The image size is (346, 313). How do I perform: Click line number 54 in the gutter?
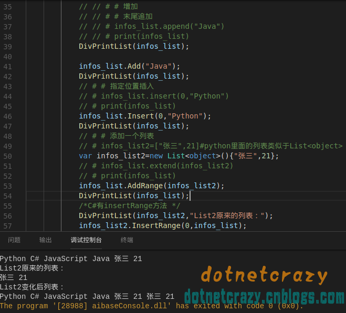pyautogui.click(x=7, y=196)
